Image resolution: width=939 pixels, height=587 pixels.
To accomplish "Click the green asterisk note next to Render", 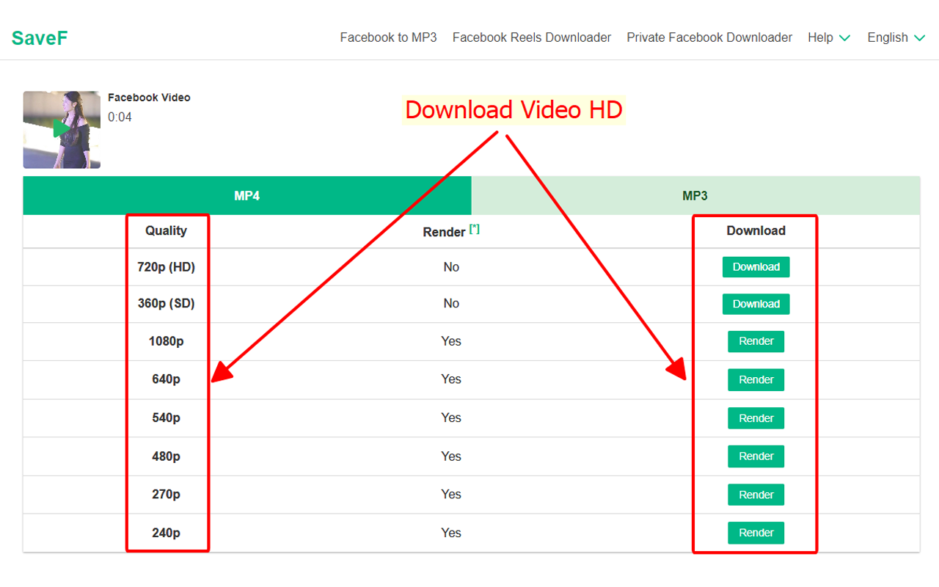I will point(474,227).
